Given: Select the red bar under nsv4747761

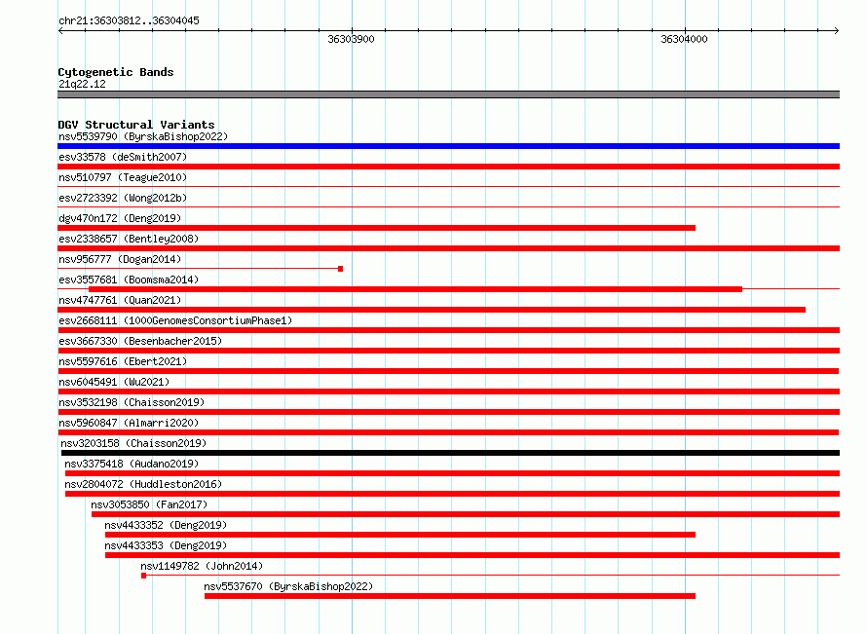Looking at the screenshot, I should tap(432, 310).
